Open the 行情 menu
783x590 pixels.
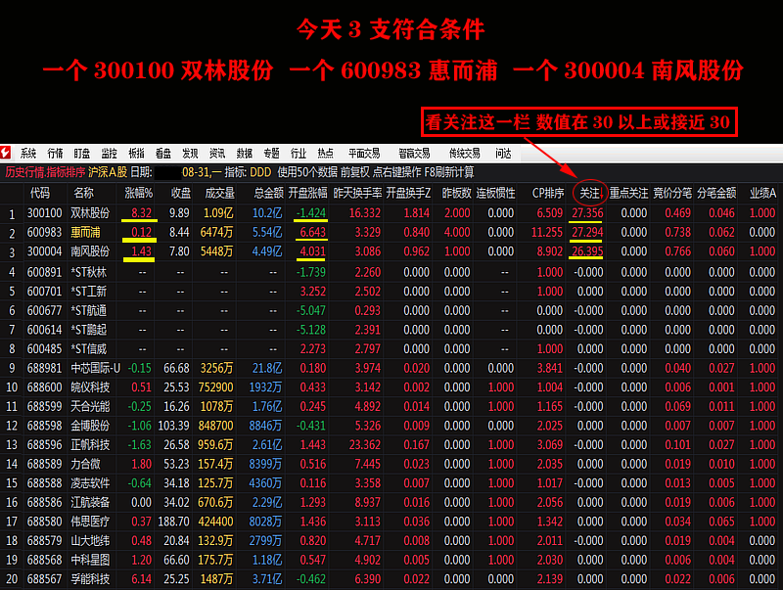click(56, 154)
